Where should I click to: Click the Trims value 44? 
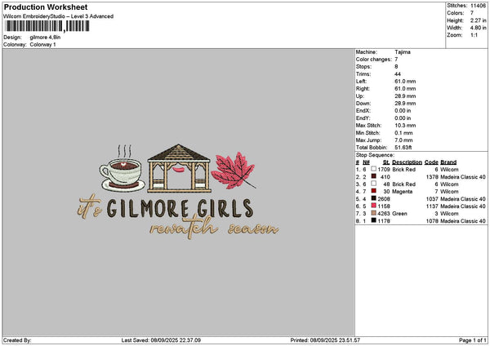(x=398, y=74)
